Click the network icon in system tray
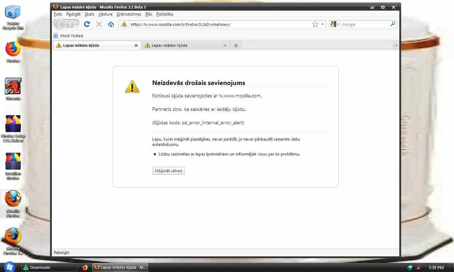 [x=410, y=267]
